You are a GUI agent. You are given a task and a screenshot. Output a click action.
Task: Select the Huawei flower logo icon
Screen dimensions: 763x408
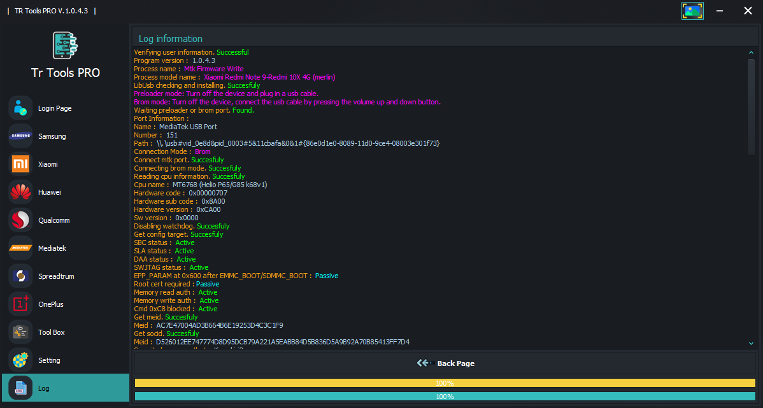[20, 192]
